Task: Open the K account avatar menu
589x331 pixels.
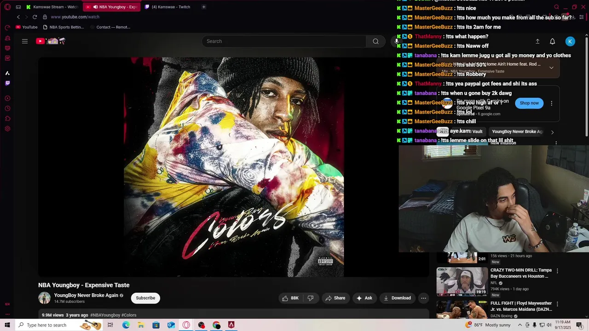Action: click(570, 41)
